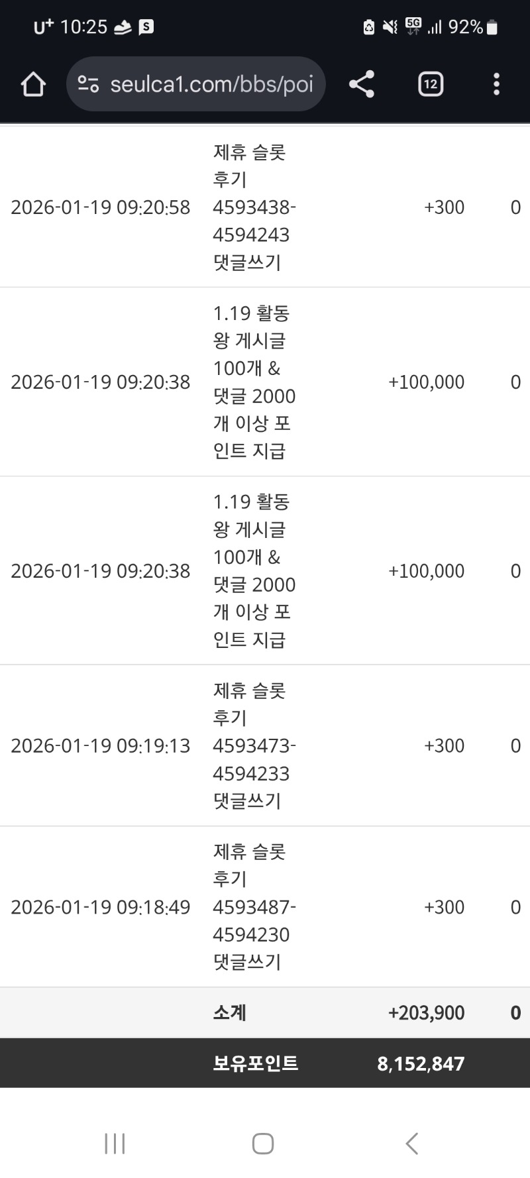The image size is (530, 1178).
Task: Tap the 2026-01-19 09:19:13 timestamp
Action: 101,746
